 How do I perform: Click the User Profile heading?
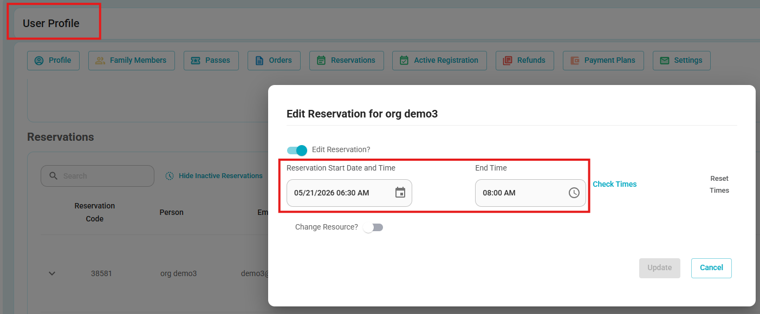click(x=51, y=23)
